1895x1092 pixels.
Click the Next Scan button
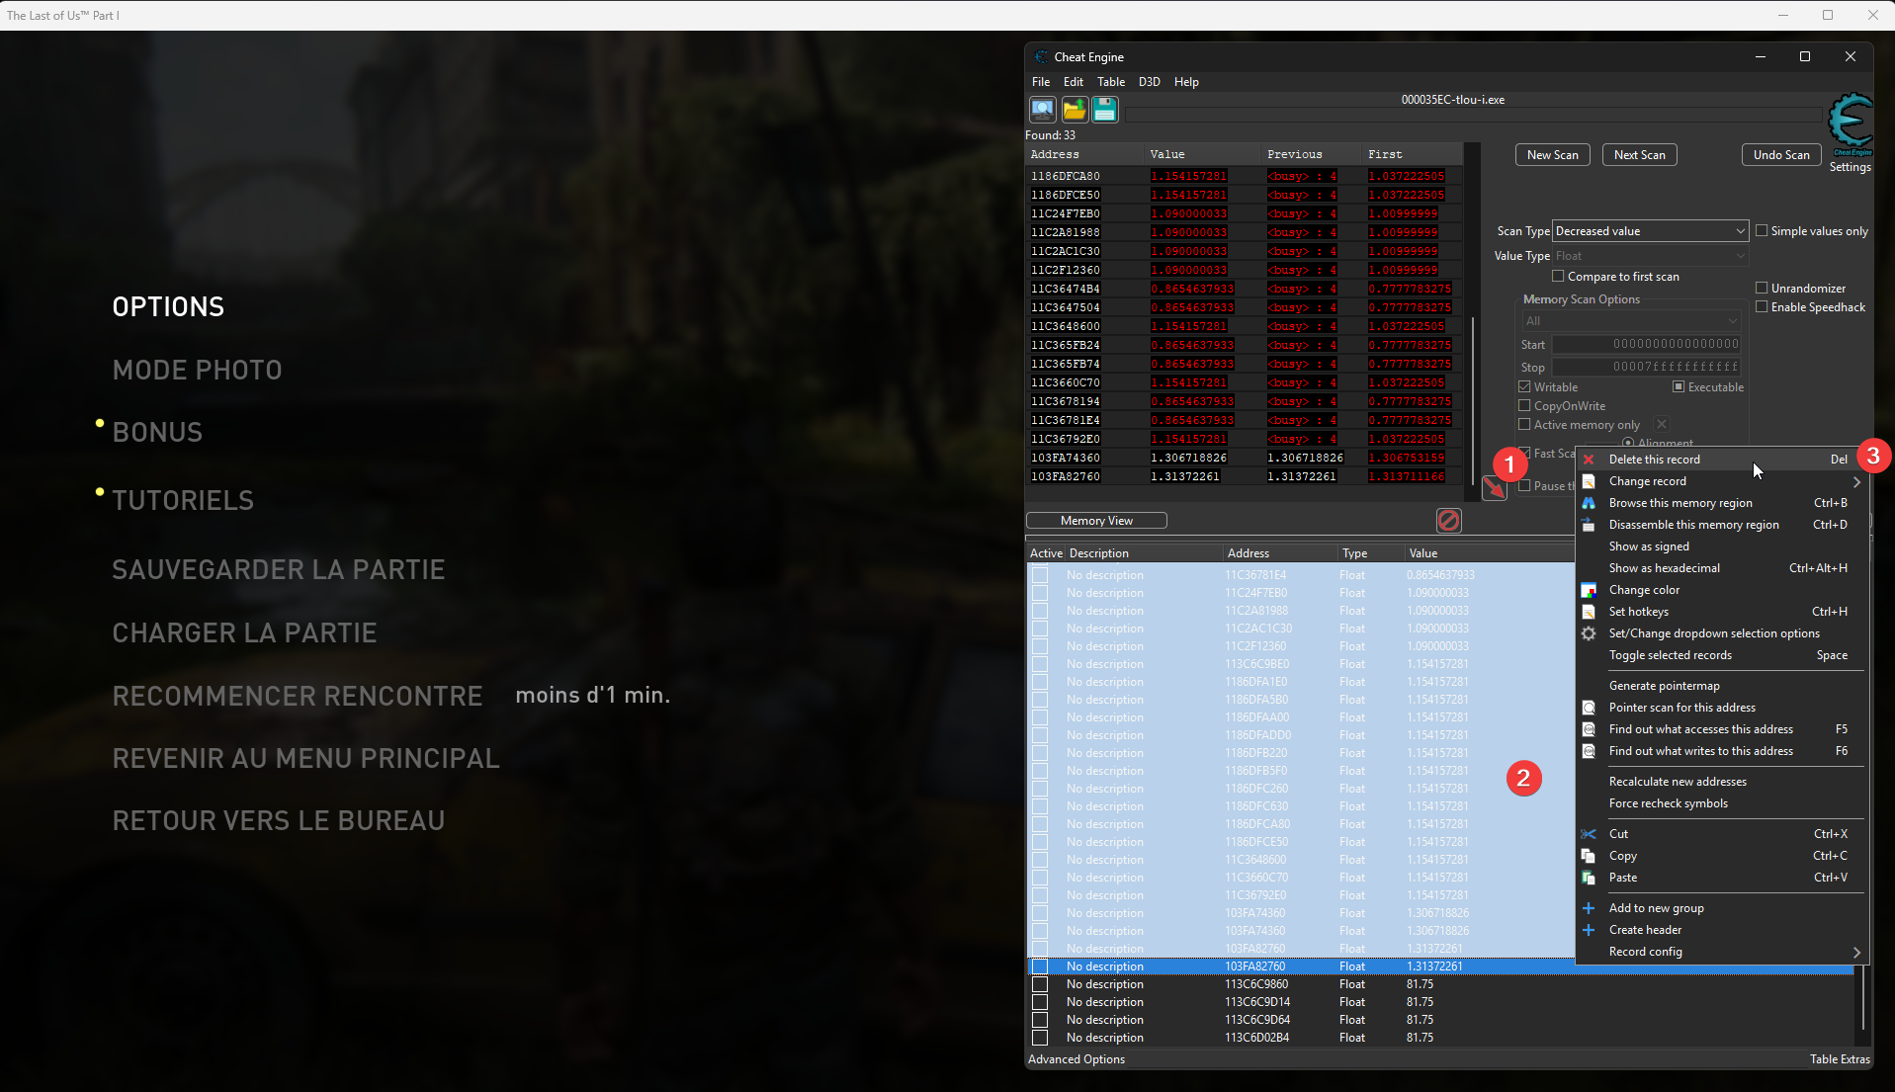tap(1639, 155)
